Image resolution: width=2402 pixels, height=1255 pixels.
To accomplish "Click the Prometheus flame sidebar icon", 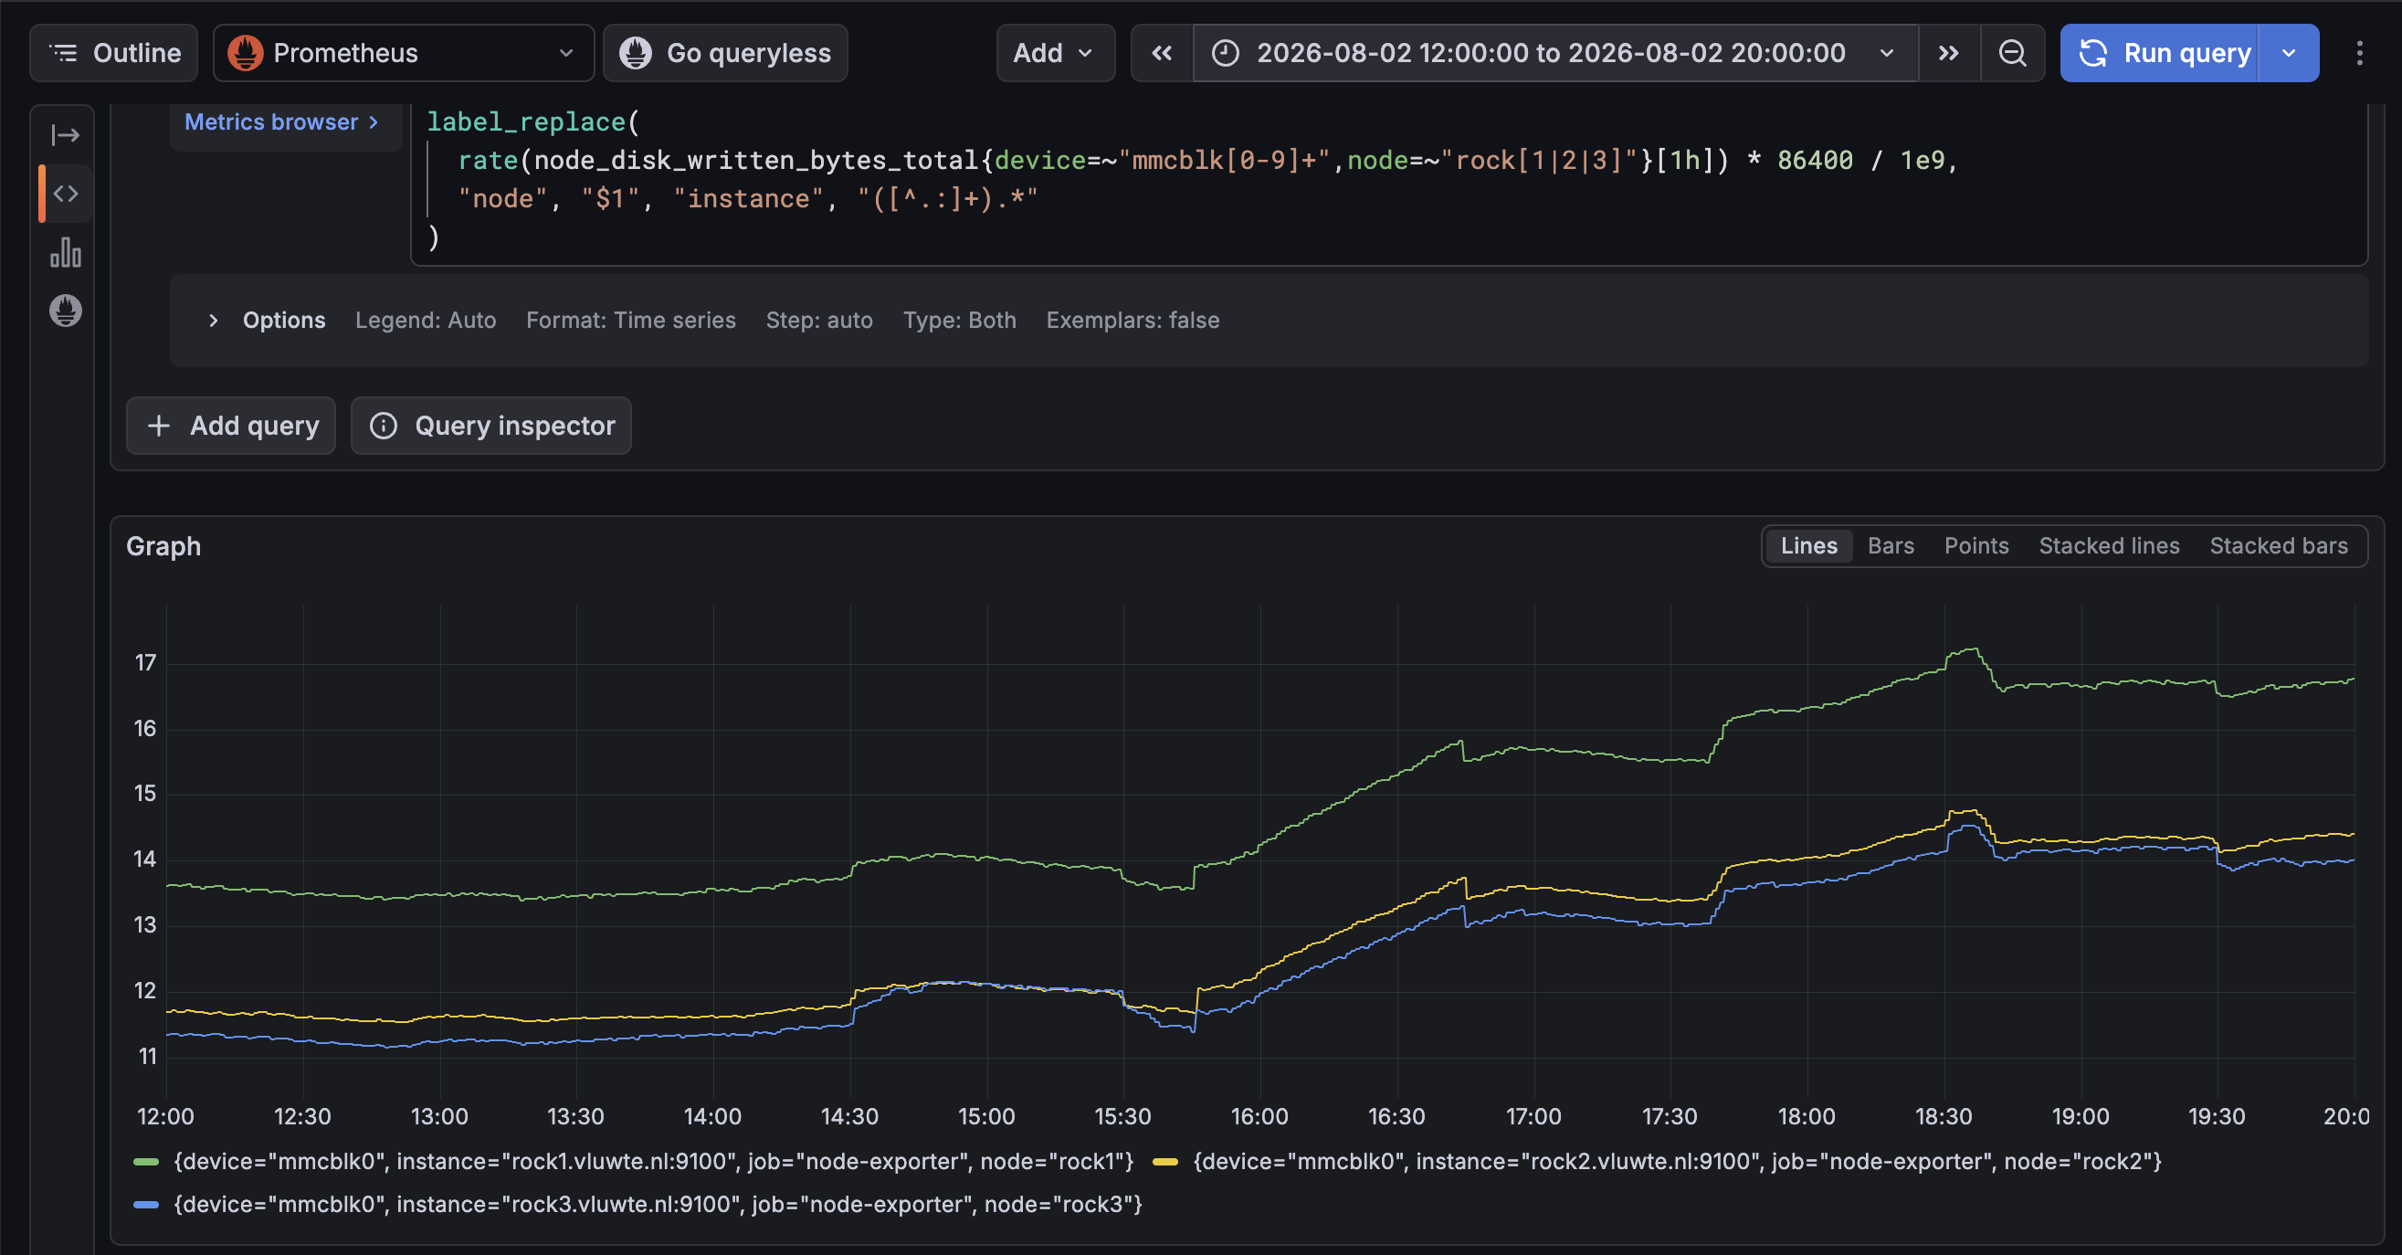I will coord(65,311).
